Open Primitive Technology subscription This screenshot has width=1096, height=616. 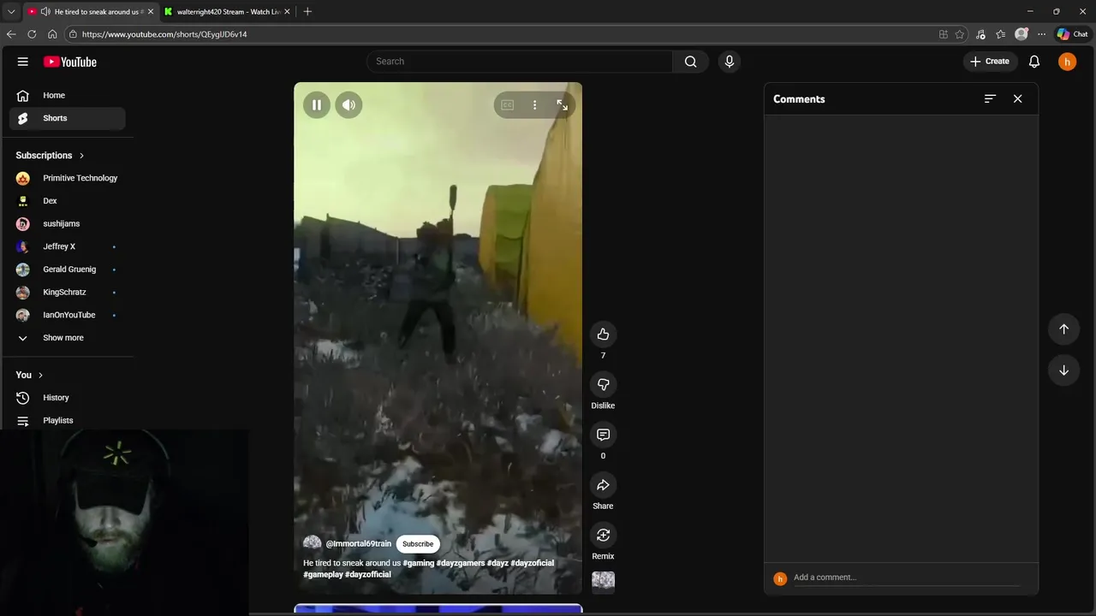coord(67,178)
